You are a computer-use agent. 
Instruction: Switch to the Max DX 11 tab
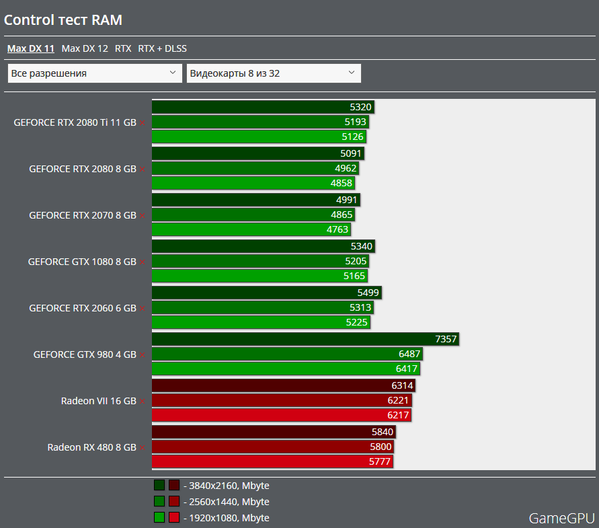pyautogui.click(x=31, y=48)
